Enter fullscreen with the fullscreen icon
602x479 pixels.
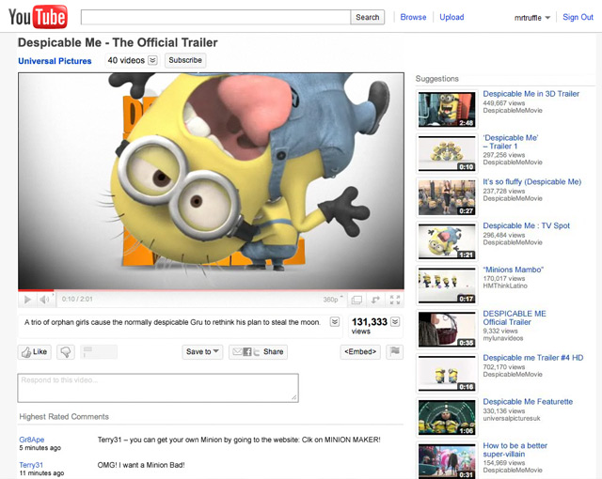(395, 300)
